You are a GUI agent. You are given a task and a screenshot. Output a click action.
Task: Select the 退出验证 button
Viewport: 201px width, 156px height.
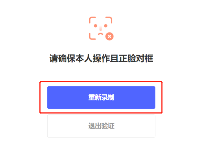coord(101,126)
